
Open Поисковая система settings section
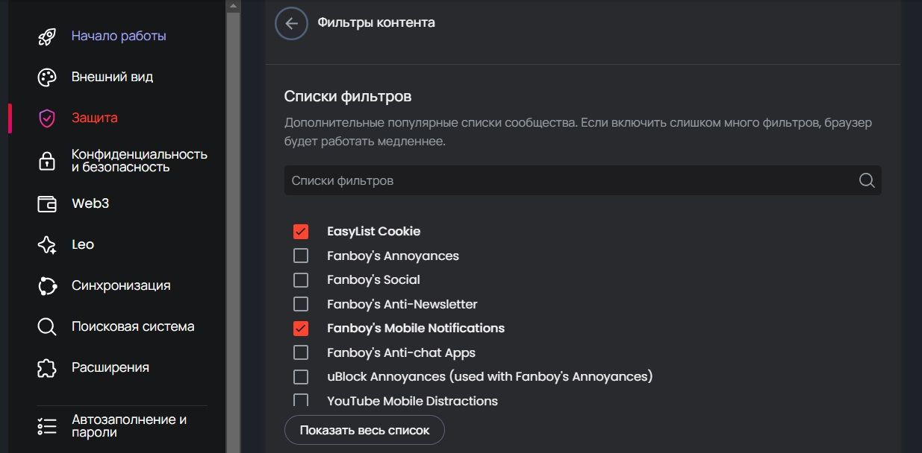[133, 326]
